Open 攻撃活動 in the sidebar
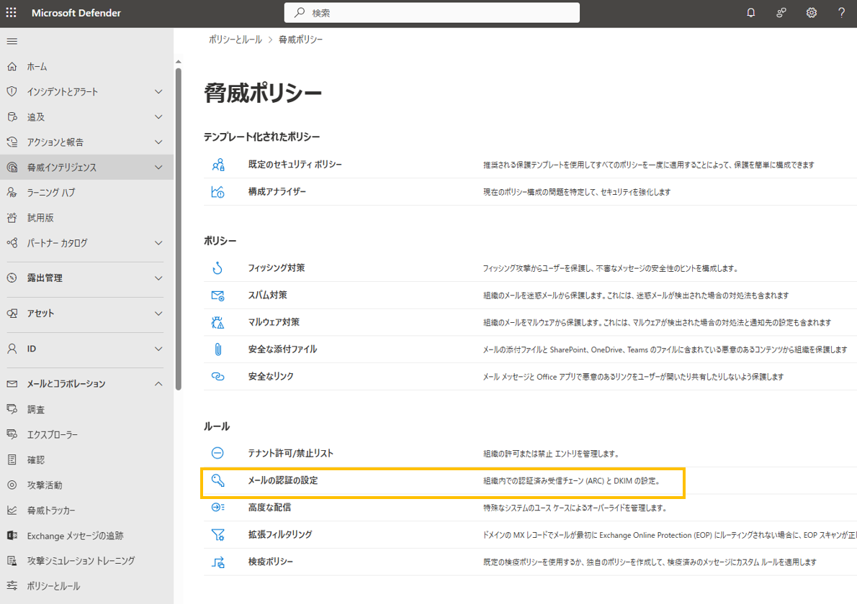The image size is (857, 604). point(86,485)
